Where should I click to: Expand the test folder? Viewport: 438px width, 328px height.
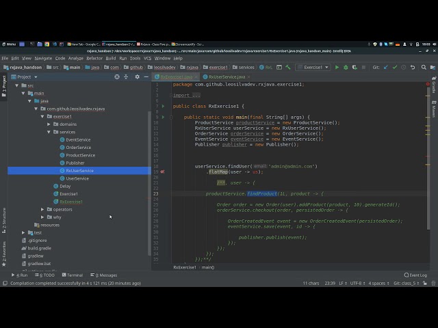pyautogui.click(x=23, y=232)
